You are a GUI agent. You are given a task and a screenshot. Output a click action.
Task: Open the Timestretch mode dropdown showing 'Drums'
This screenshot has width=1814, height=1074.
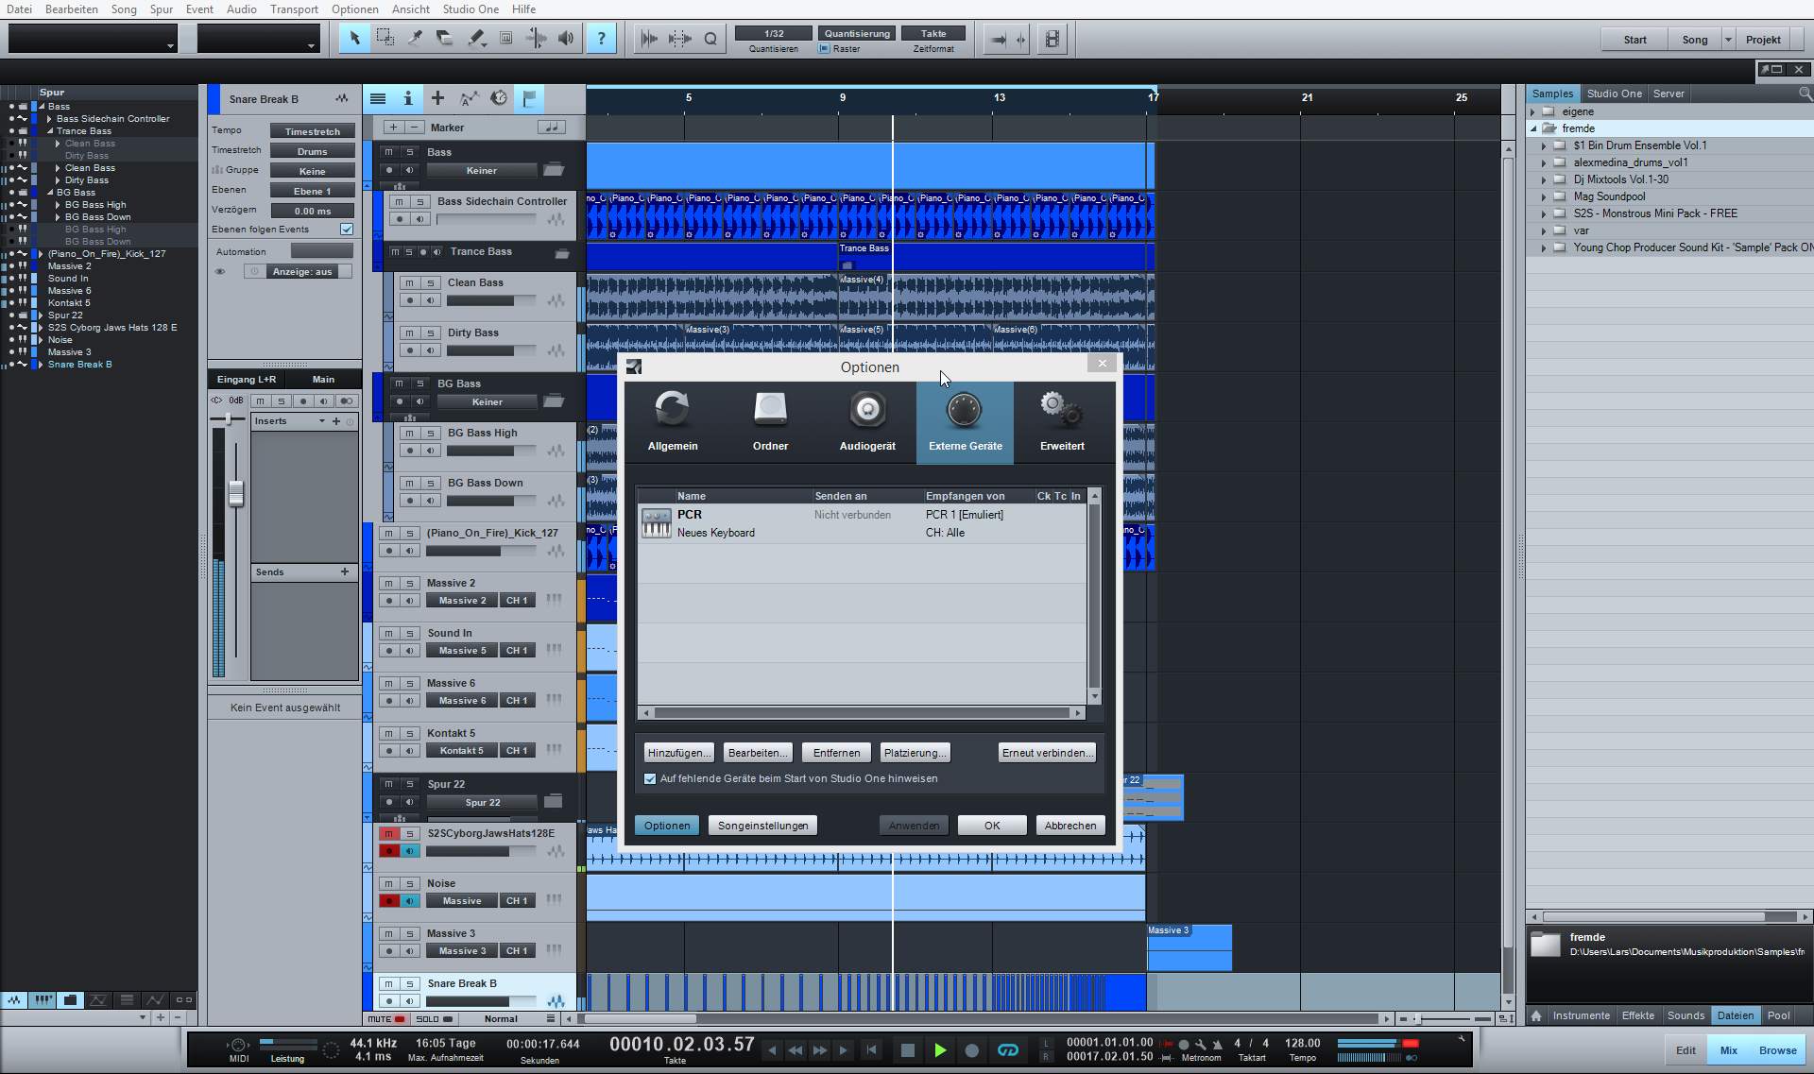coord(312,149)
